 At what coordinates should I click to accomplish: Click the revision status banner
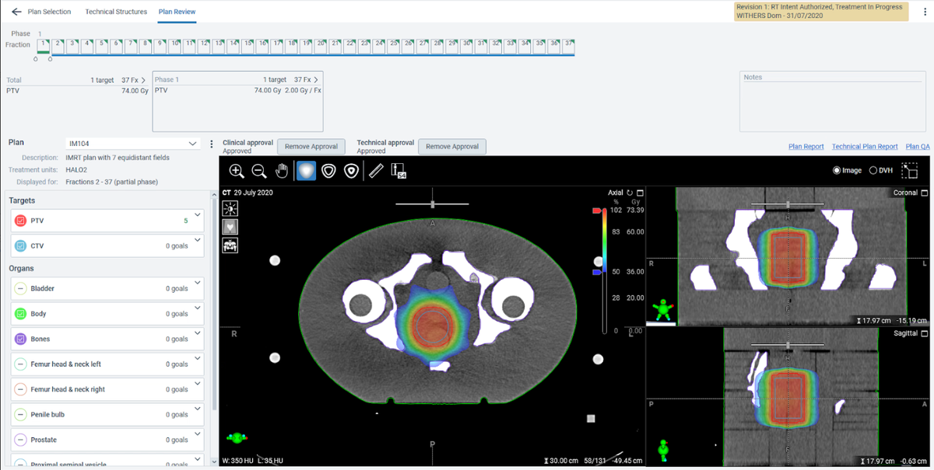pyautogui.click(x=820, y=12)
